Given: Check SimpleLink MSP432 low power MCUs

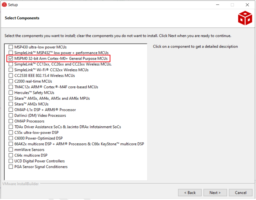Looking at the screenshot, I should (x=11, y=53).
